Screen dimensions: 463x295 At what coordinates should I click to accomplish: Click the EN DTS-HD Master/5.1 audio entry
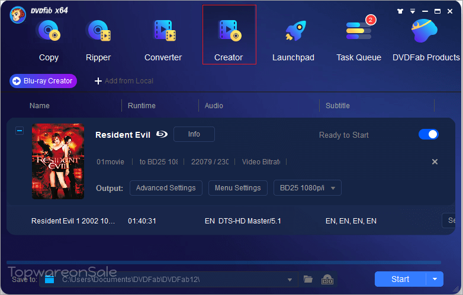pyautogui.click(x=243, y=221)
